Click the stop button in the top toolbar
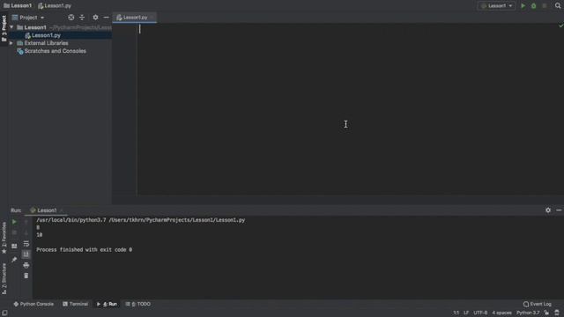 click(545, 6)
